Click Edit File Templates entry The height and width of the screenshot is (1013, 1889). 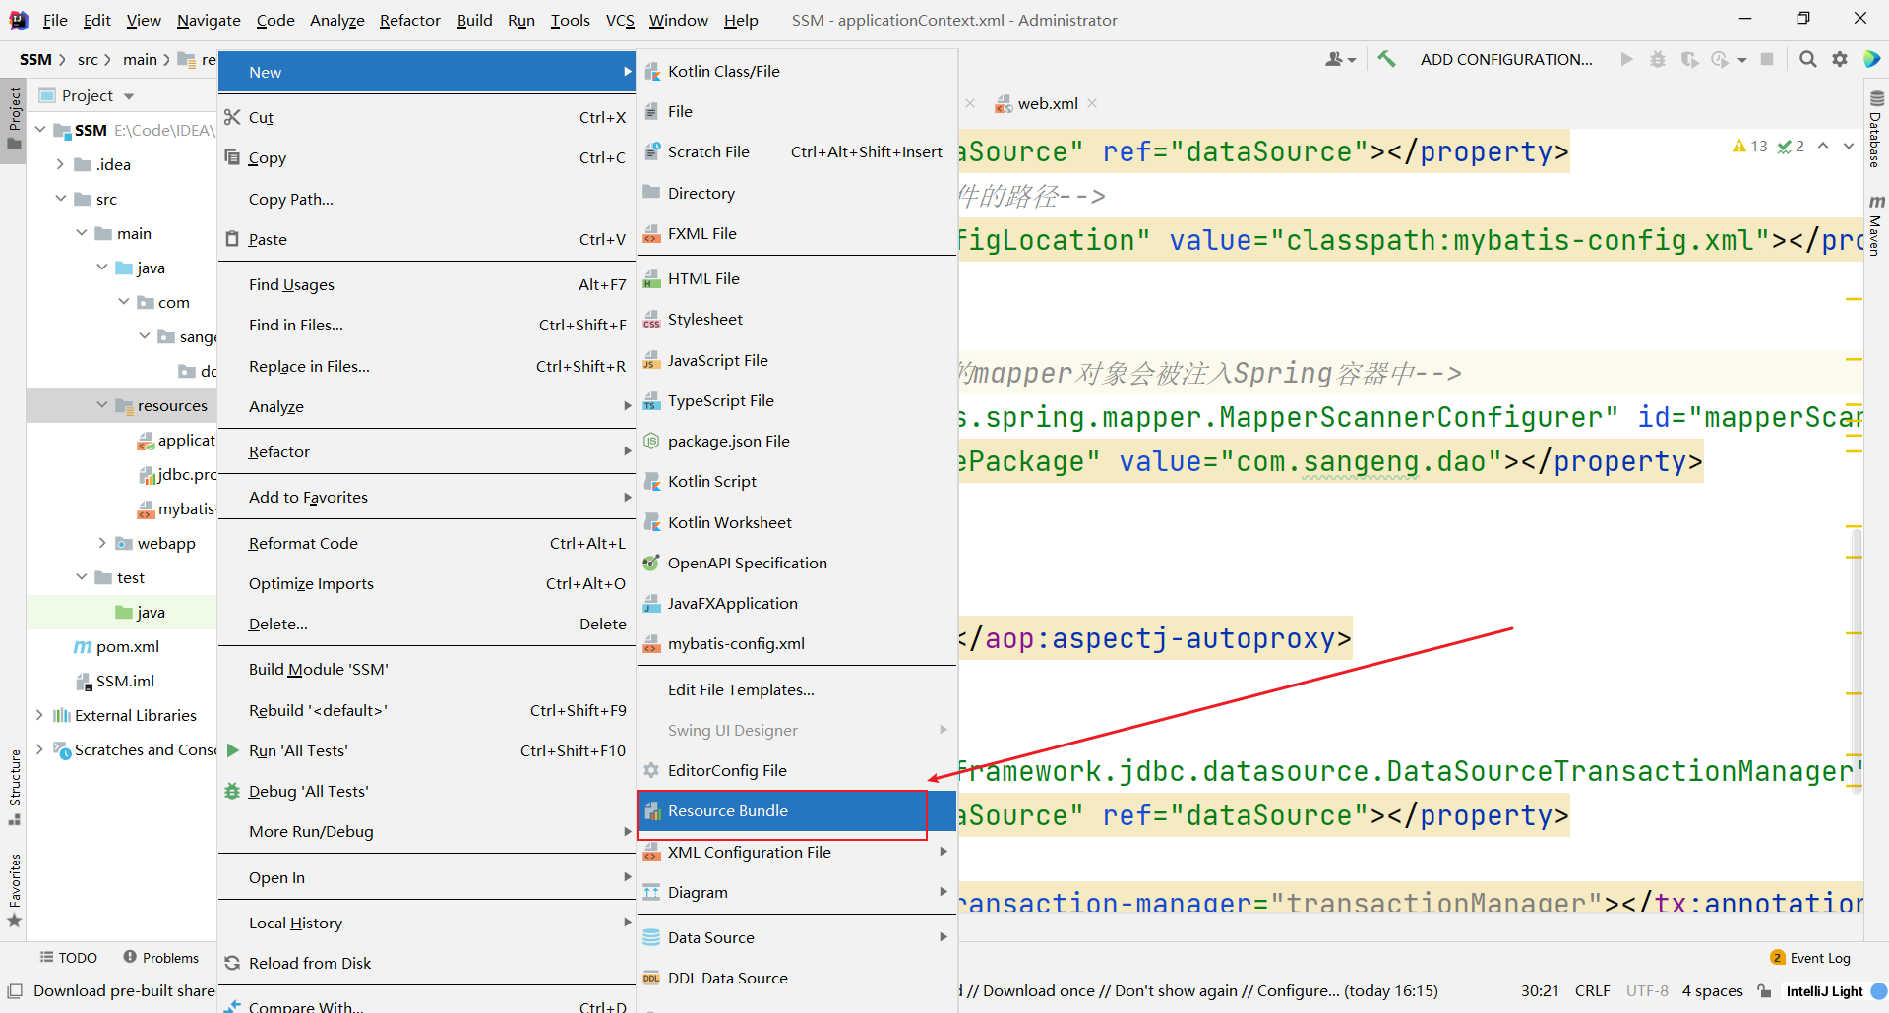[x=797, y=689]
